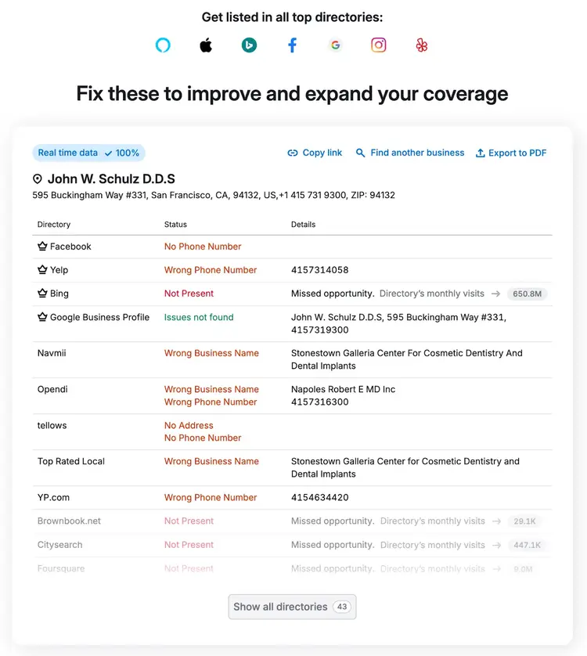This screenshot has width=587, height=656.
Task: Click tellows' No Address status
Action: 189,426
